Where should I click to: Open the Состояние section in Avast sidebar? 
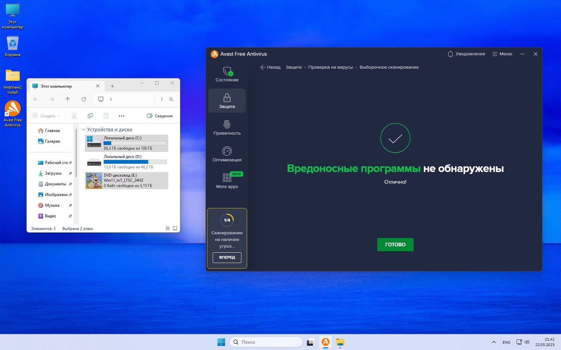pyautogui.click(x=227, y=74)
